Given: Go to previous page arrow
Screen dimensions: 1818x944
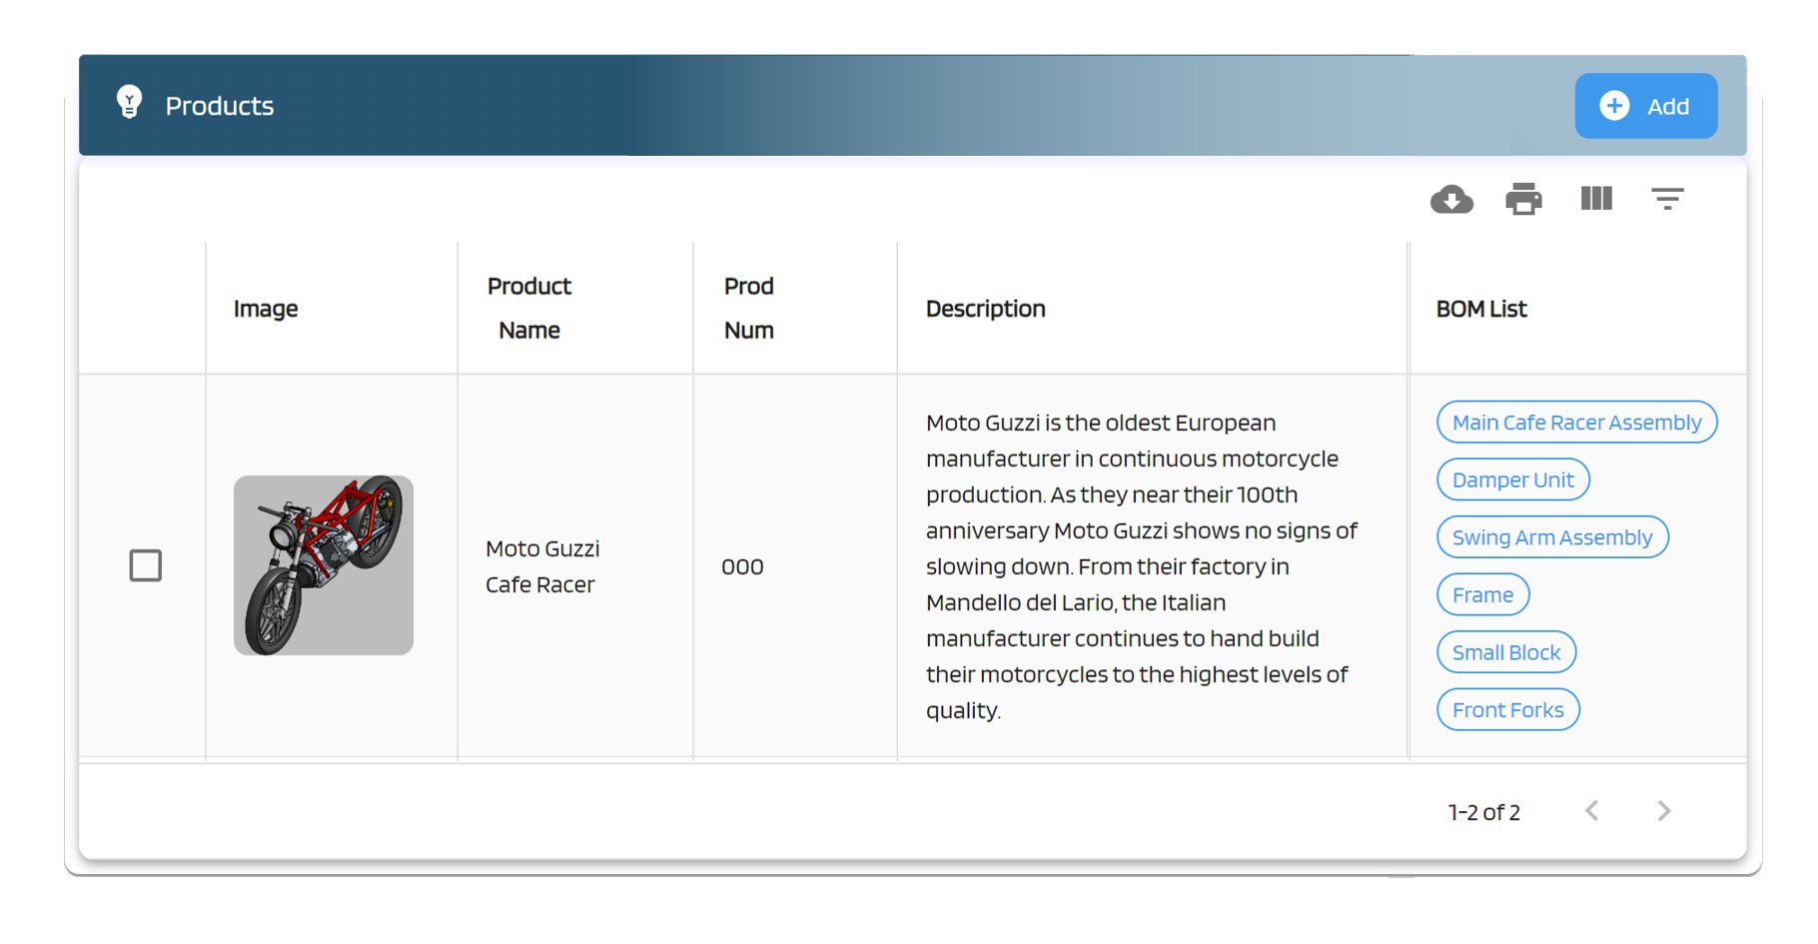Looking at the screenshot, I should pyautogui.click(x=1592, y=811).
